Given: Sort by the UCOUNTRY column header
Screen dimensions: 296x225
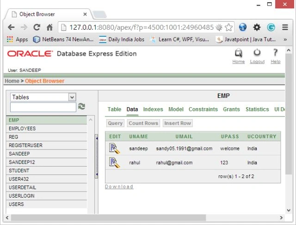Looking at the screenshot, I should click(262, 136).
